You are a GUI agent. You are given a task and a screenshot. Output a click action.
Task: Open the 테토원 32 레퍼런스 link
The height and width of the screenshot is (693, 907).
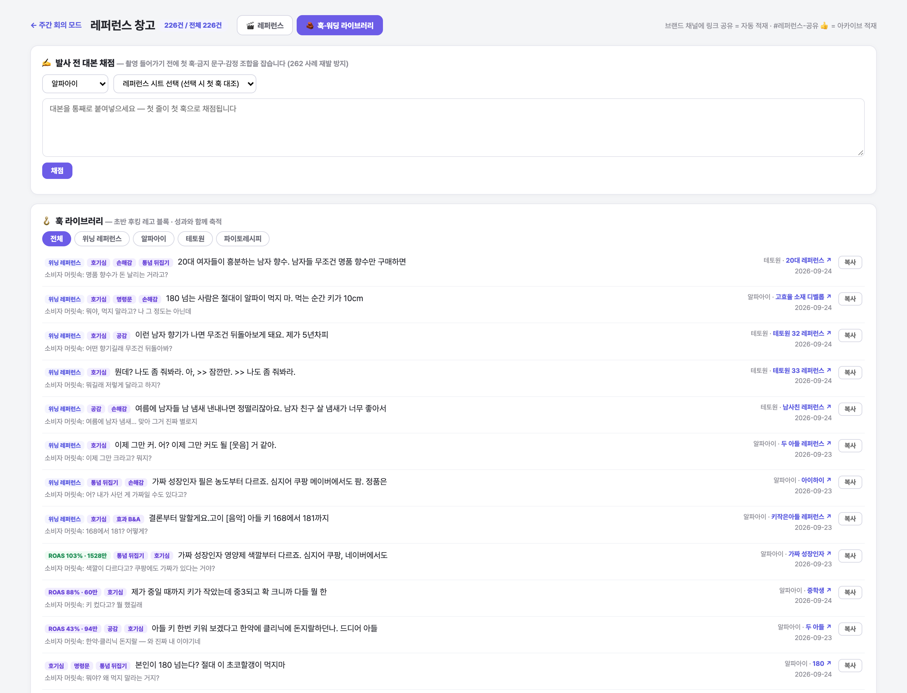pos(802,333)
